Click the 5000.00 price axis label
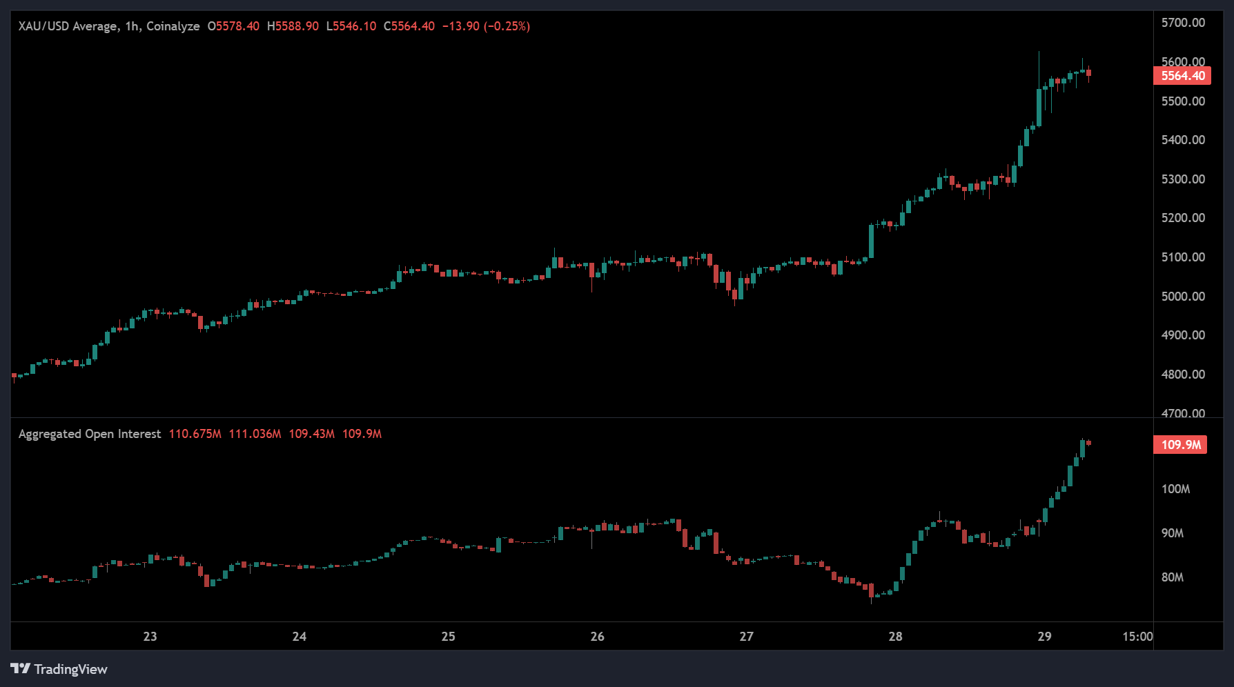 click(x=1183, y=296)
